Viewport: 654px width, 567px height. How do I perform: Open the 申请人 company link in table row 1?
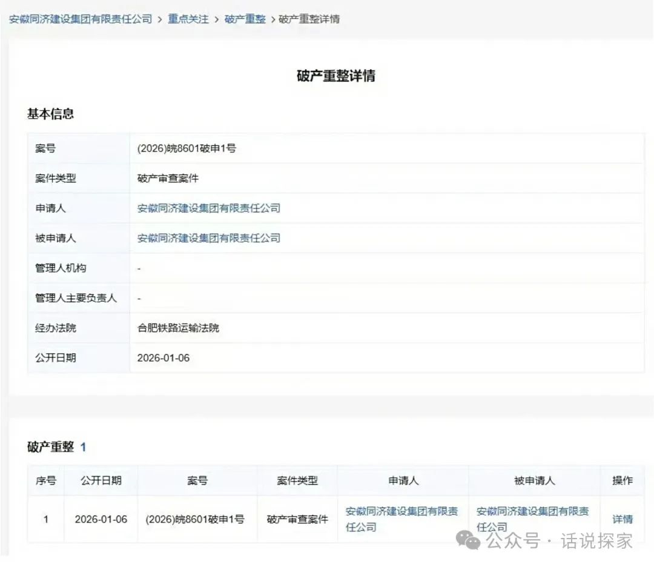[401, 519]
